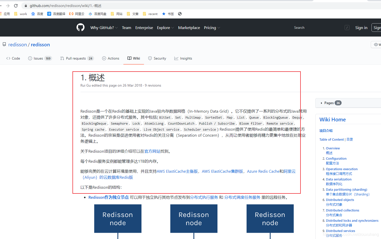Open the globe bookmark icon

pos(180,14)
